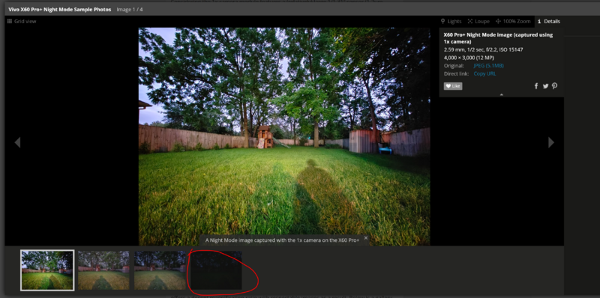Select the third thumbnail
The width and height of the screenshot is (600, 298).
point(160,270)
